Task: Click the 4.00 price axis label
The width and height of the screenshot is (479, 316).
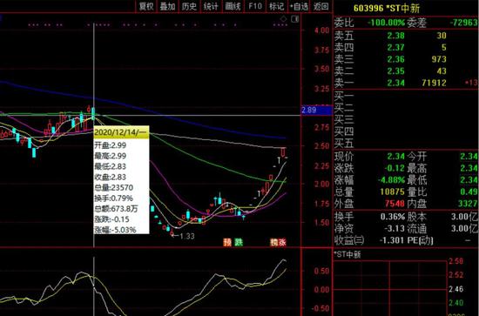Action: coord(321,30)
